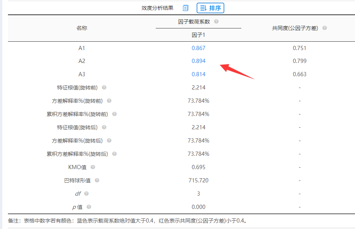Click blue loading value 0.867 for A1
The image size is (355, 229).
coord(198,48)
